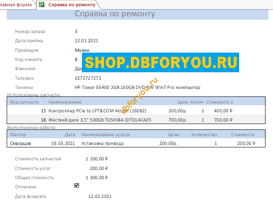The width and height of the screenshot is (273, 205).
Task: Click the total cost 1 300,00 ₽
Action: tap(97, 177)
